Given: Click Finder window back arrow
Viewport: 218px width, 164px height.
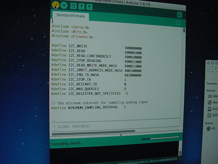Looking at the screenshot, I should pos(210,69).
